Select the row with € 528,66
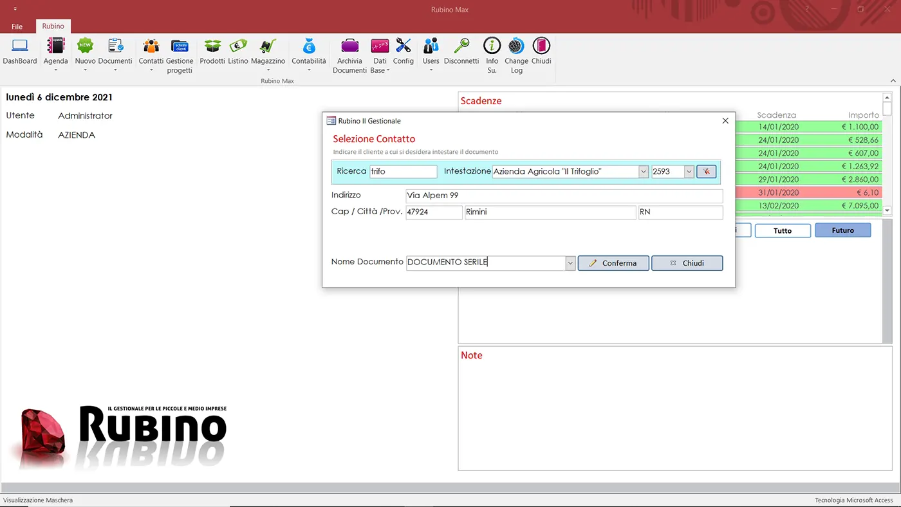901x507 pixels. click(x=808, y=140)
